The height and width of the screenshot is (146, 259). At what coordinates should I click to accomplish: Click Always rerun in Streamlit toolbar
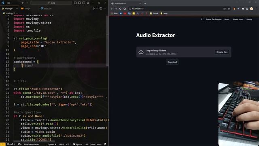(x=238, y=19)
